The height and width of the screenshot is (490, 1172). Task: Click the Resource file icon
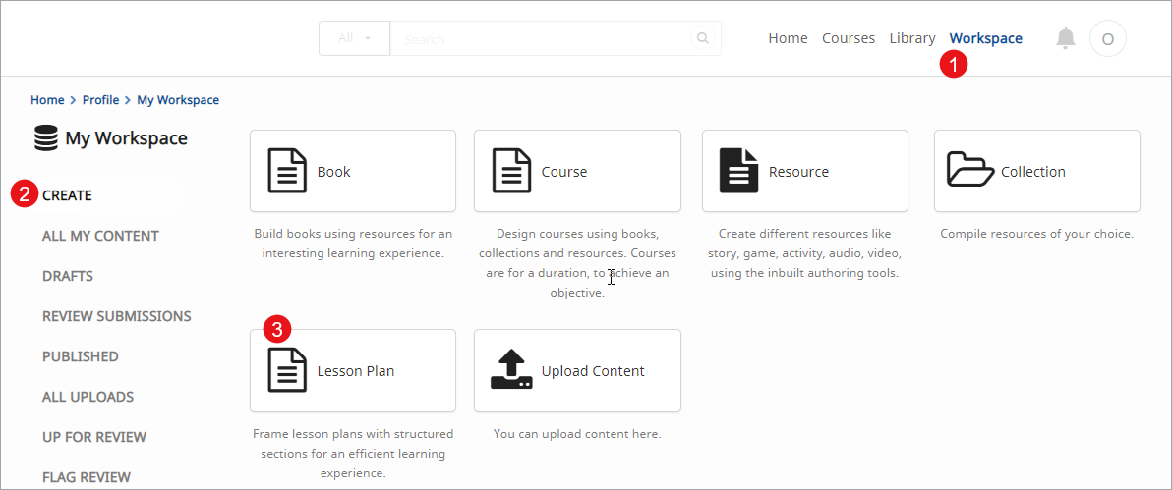click(738, 171)
